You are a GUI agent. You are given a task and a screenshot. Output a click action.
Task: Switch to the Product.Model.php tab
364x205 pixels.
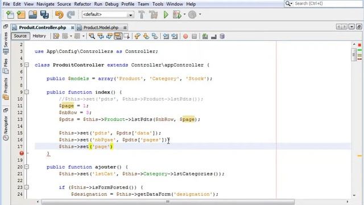tap(101, 28)
